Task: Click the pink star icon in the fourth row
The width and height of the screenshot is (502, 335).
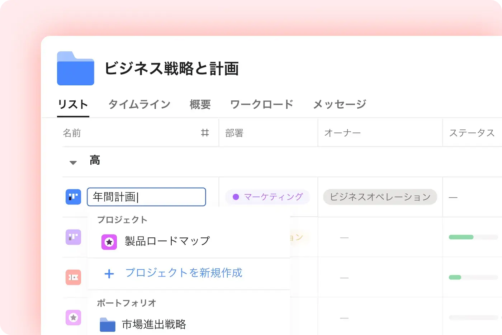Action: [73, 317]
